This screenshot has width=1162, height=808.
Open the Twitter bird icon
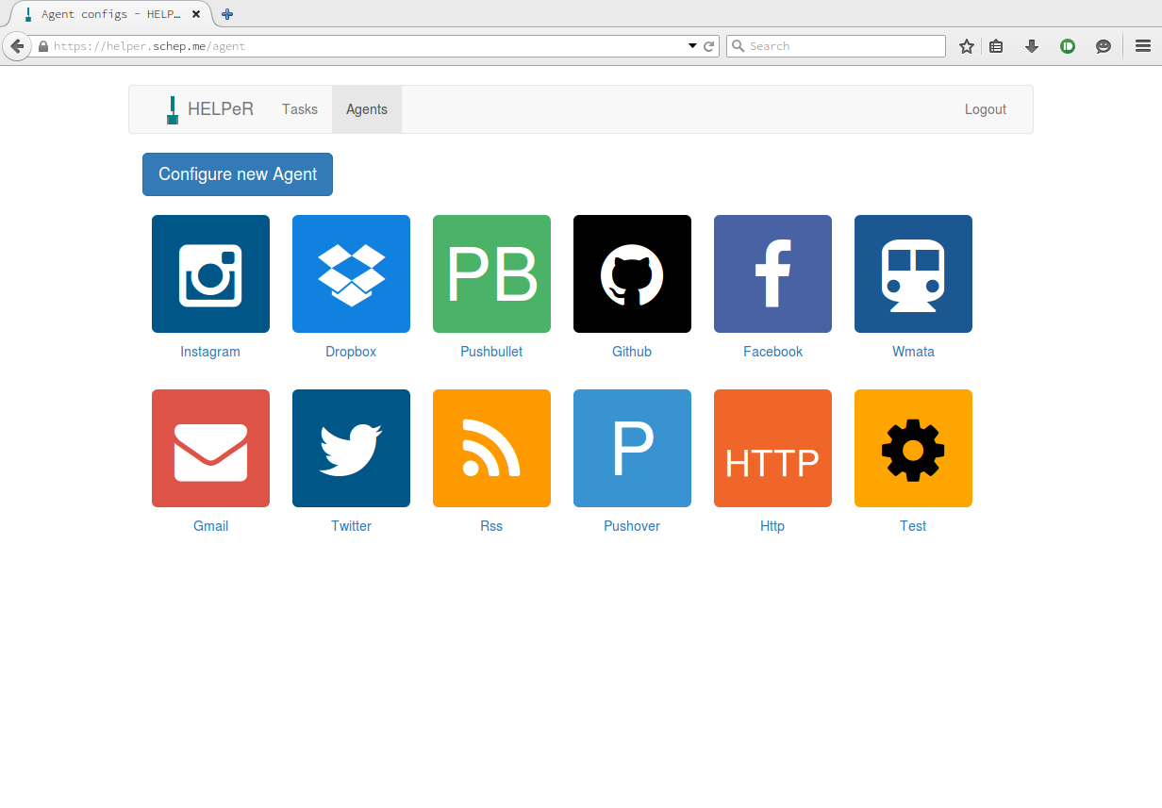(351, 449)
